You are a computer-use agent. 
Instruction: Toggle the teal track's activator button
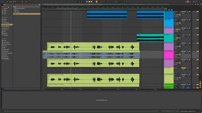point(183,35)
